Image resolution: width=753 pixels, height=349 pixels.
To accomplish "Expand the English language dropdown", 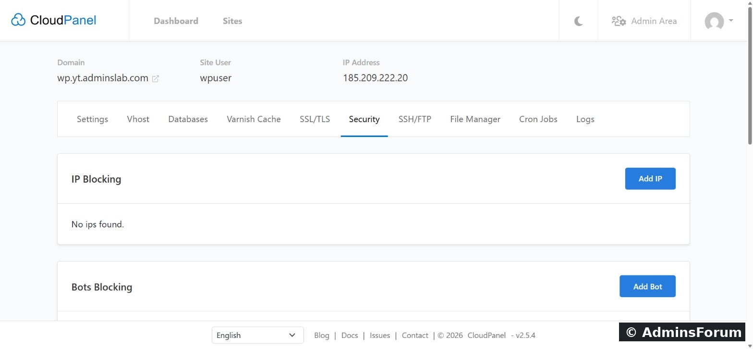I will click(x=258, y=336).
